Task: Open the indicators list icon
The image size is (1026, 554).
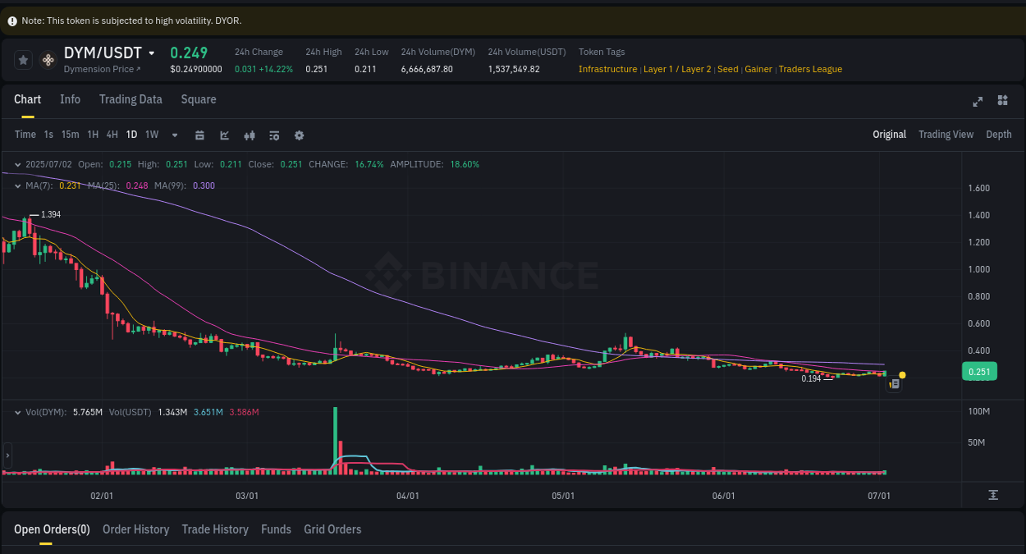Action: (274, 135)
